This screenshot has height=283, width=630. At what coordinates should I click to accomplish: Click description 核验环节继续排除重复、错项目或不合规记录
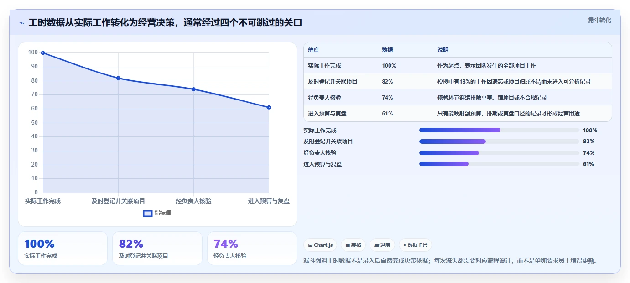[x=492, y=98]
